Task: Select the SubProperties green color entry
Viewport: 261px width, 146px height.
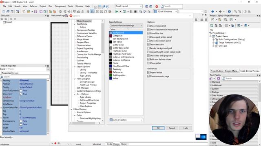Action: (x=126, y=75)
